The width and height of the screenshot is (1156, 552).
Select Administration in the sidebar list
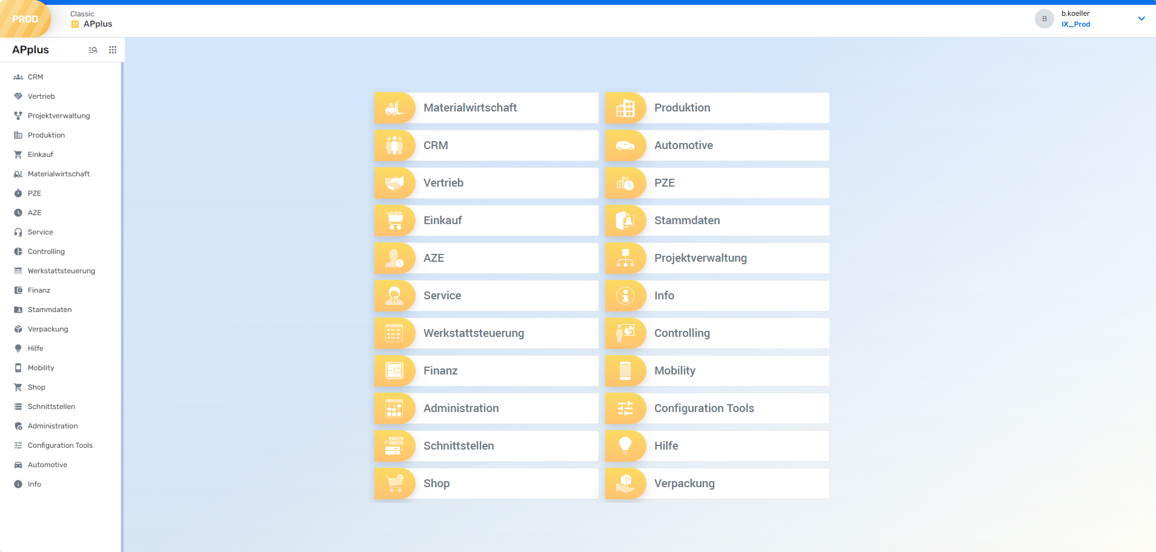(x=61, y=426)
